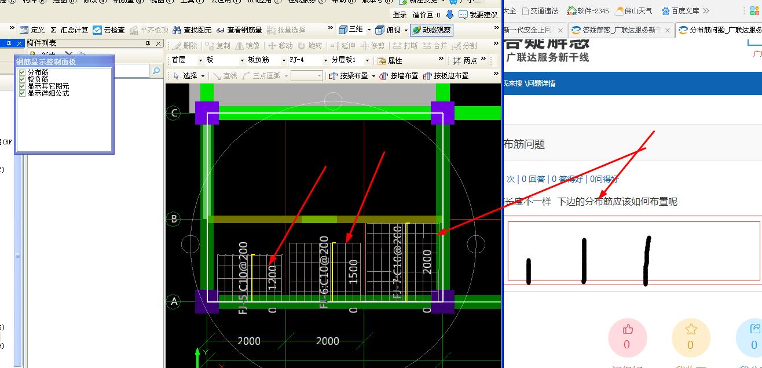
Task: Open 软件-2345 bookmark
Action: tap(588, 11)
